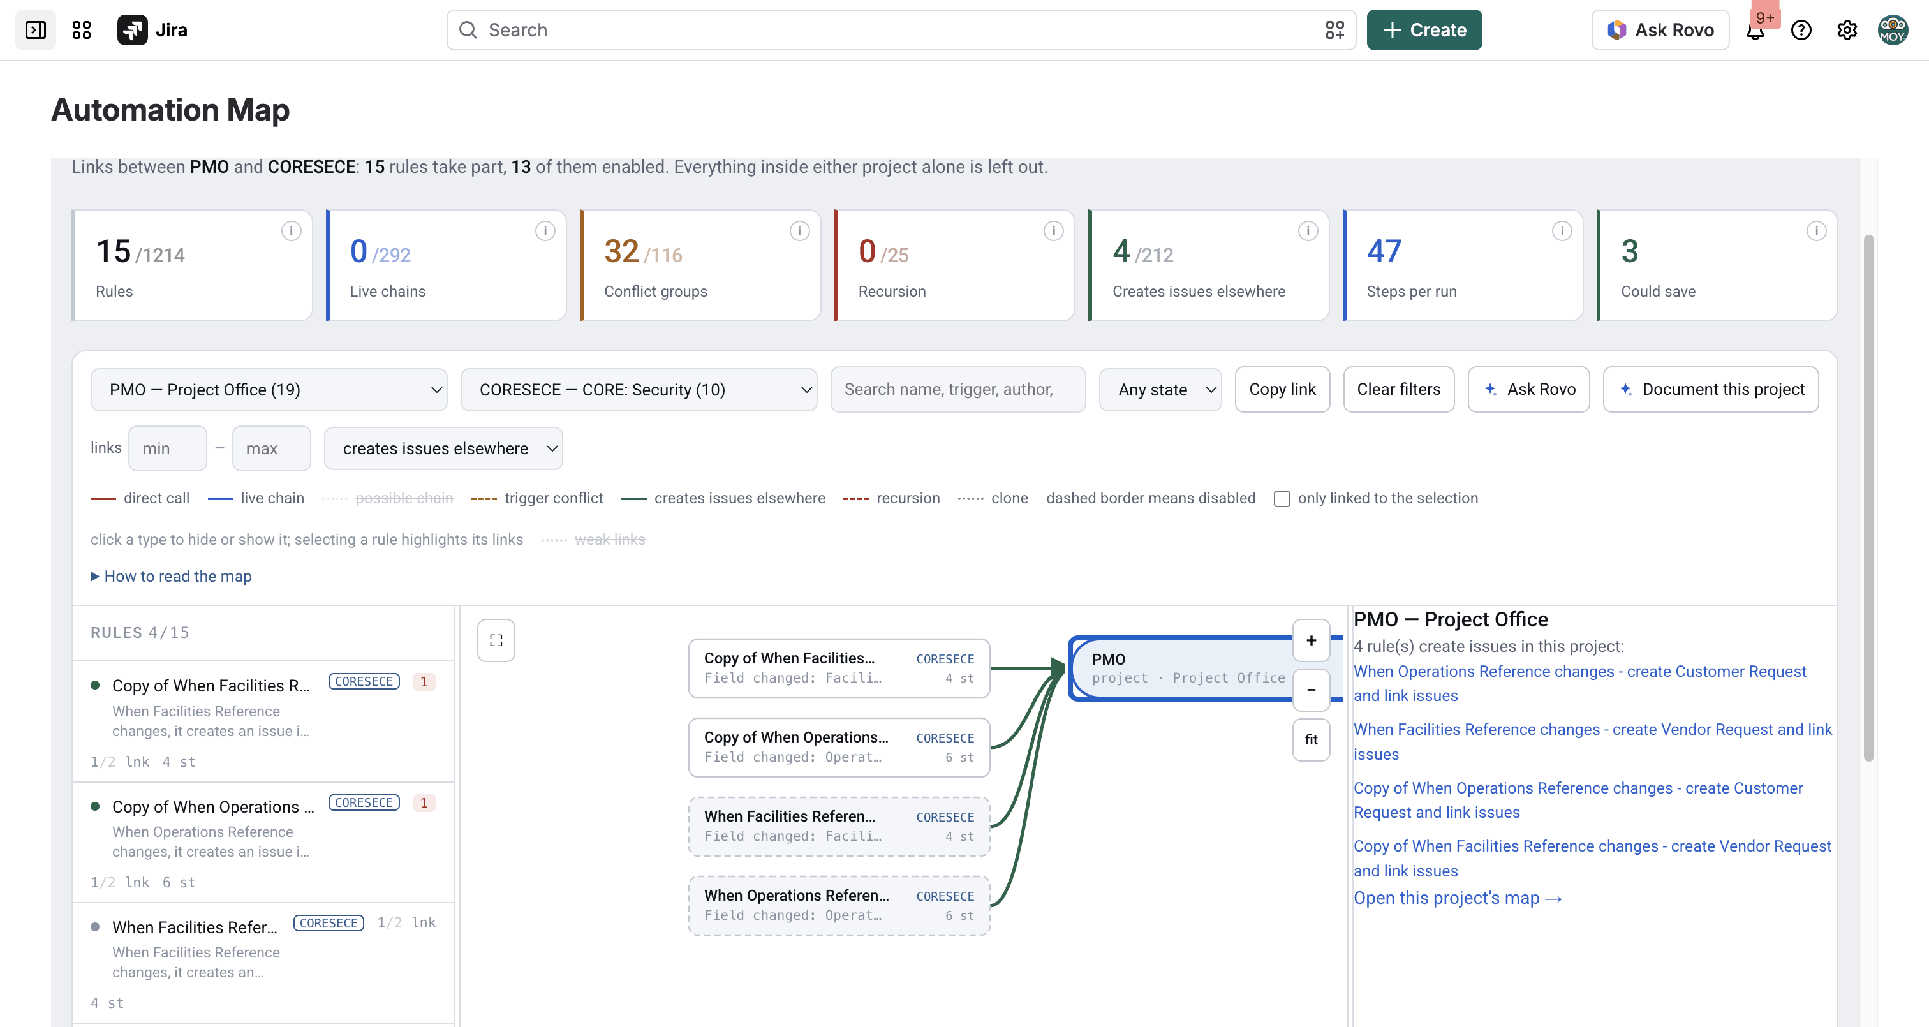Open the Any state dropdown

tap(1160, 390)
